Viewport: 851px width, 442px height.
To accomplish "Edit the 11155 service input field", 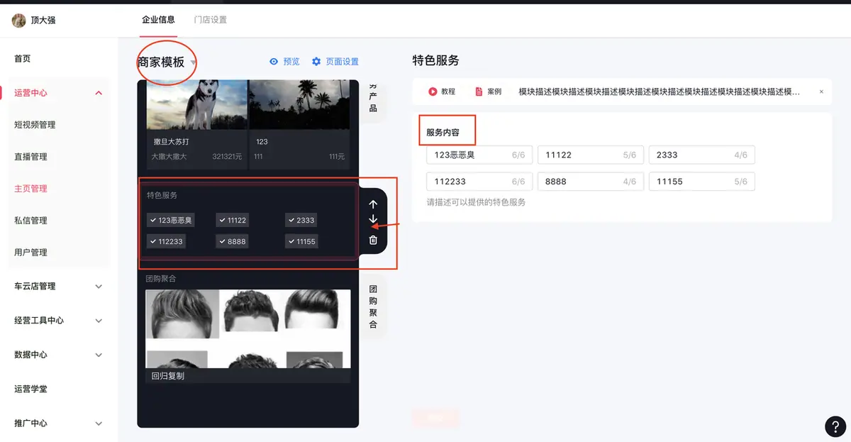I will [x=701, y=182].
